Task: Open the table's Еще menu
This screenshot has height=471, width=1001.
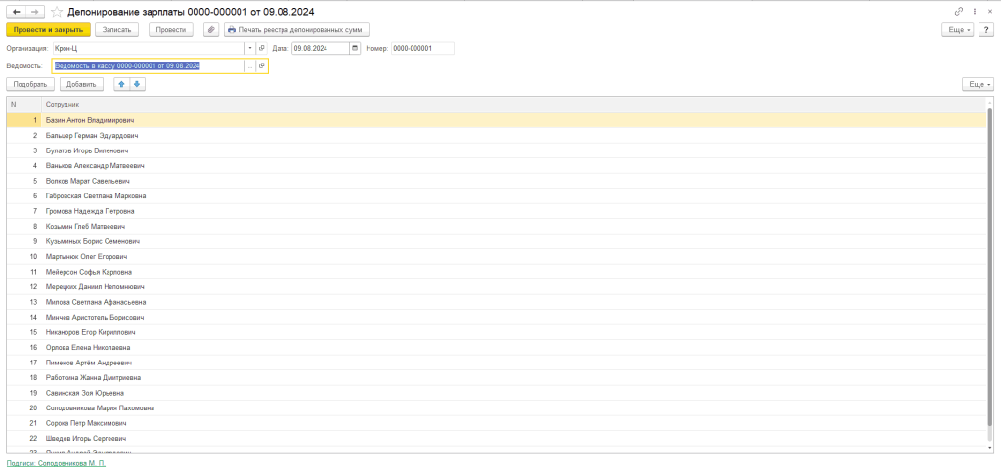Action: tap(977, 84)
